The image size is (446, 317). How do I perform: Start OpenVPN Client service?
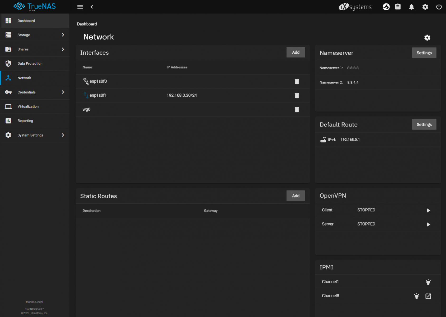[x=428, y=210]
